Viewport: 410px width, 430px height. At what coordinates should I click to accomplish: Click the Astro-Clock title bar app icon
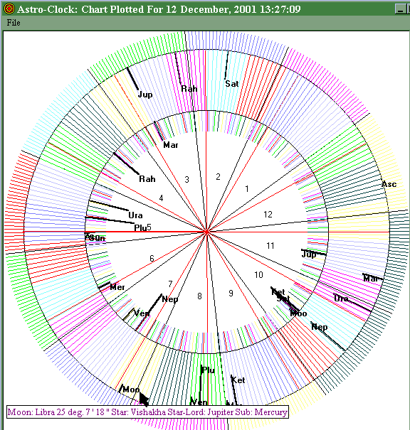[9, 9]
